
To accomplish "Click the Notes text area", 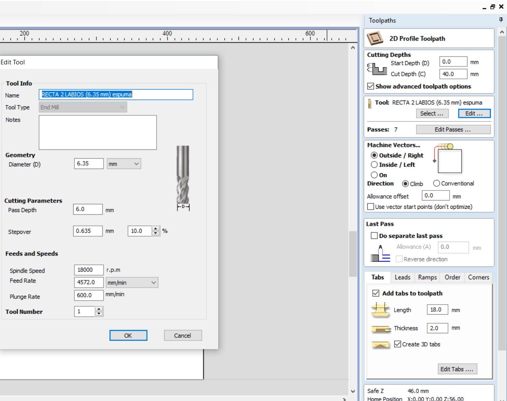I will [x=98, y=132].
